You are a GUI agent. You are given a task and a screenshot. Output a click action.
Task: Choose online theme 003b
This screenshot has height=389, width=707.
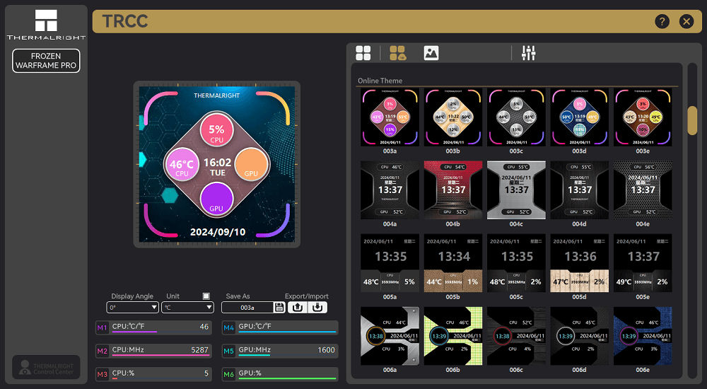453,117
